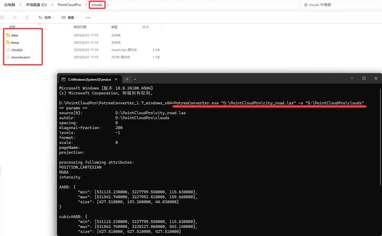Select the rename icon in the toolbar

(3, 17)
